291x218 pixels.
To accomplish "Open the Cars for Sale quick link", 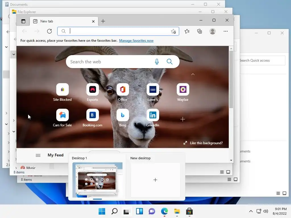I will [x=62, y=118].
